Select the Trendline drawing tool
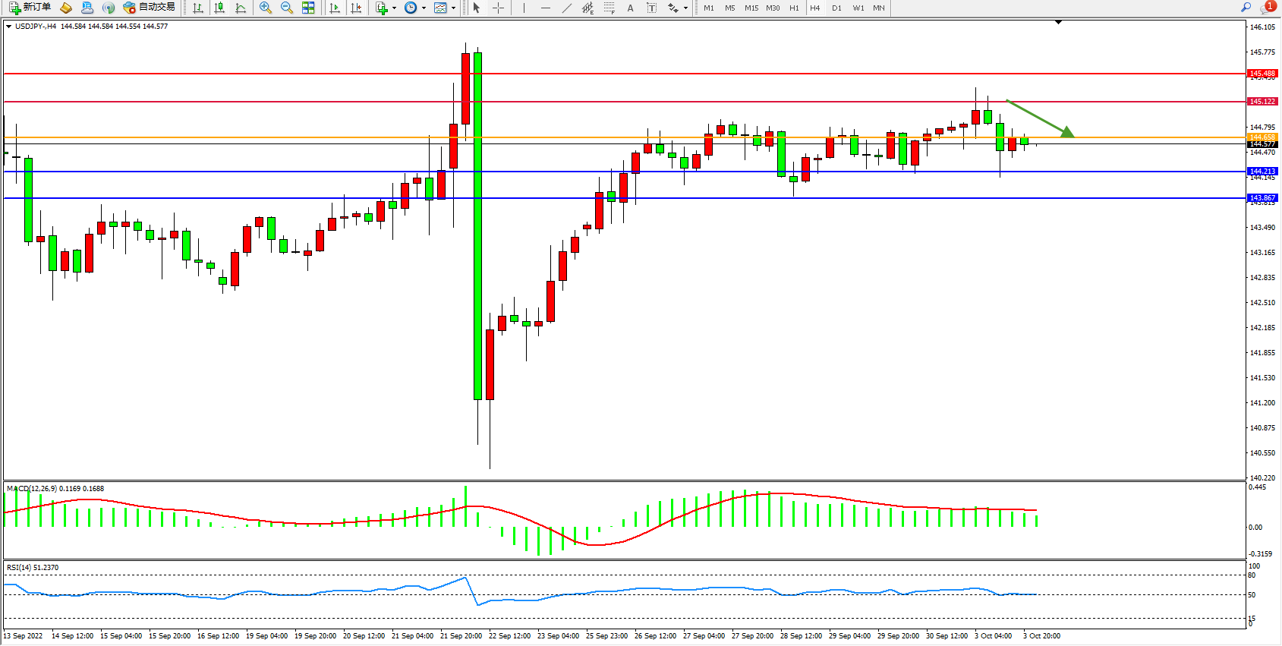This screenshot has width=1282, height=646. (x=566, y=8)
